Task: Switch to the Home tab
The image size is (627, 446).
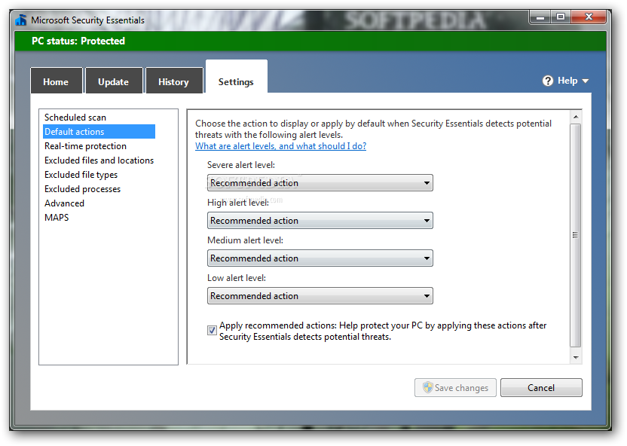Action: click(56, 81)
